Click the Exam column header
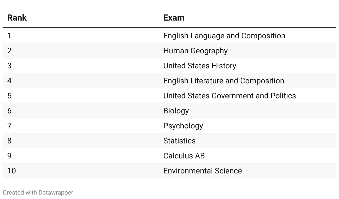The height and width of the screenshot is (199, 339). tap(174, 18)
